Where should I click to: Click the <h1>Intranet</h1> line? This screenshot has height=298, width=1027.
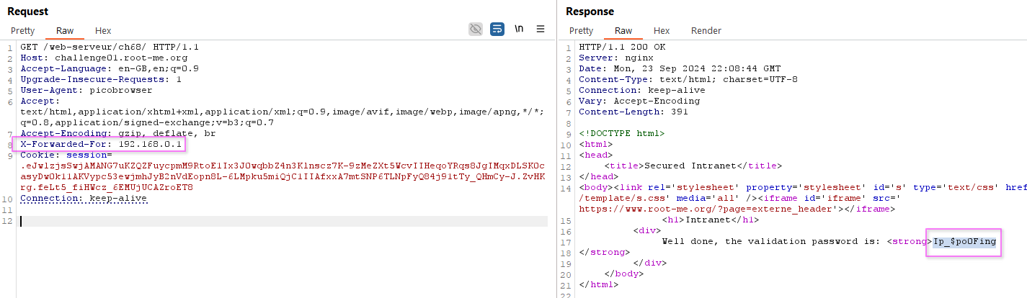click(x=709, y=220)
